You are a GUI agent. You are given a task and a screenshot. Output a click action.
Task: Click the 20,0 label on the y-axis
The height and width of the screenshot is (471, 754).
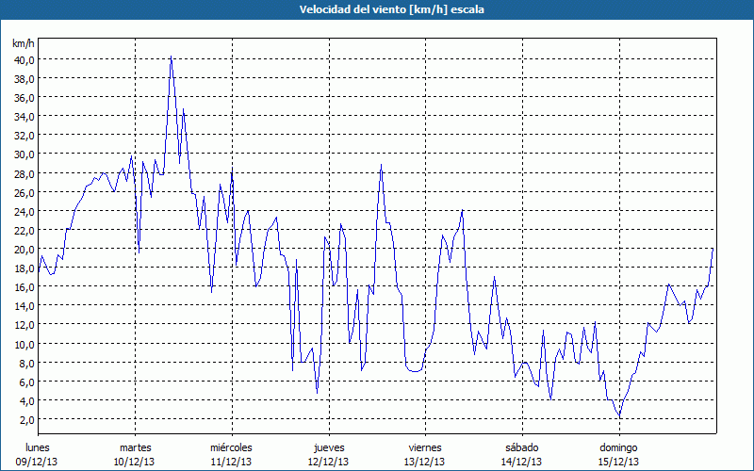(24, 250)
